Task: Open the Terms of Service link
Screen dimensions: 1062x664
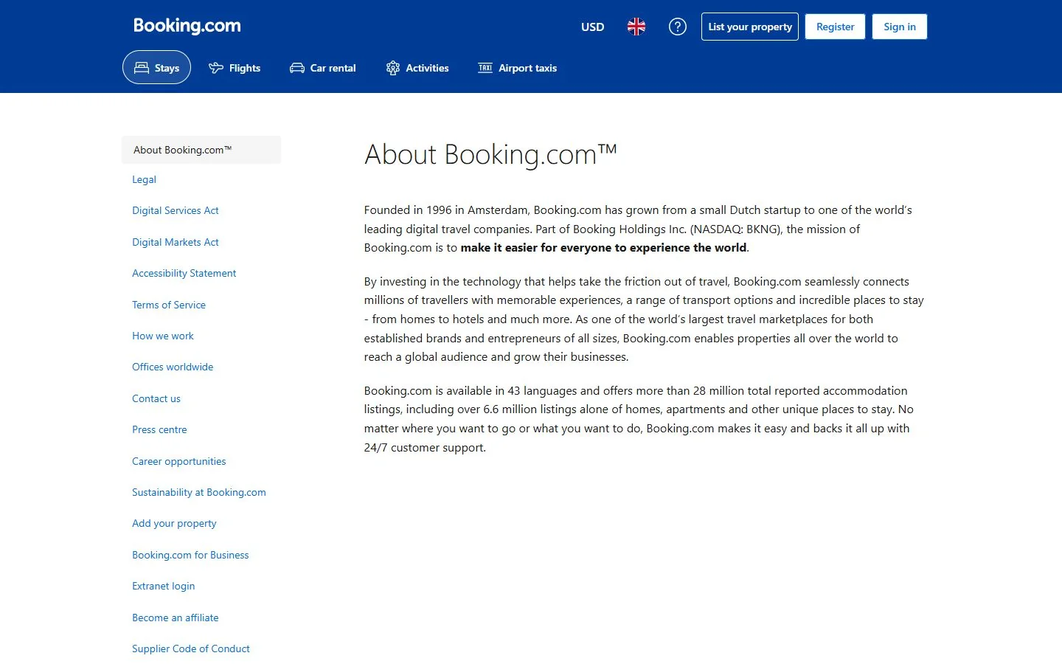Action: (169, 305)
